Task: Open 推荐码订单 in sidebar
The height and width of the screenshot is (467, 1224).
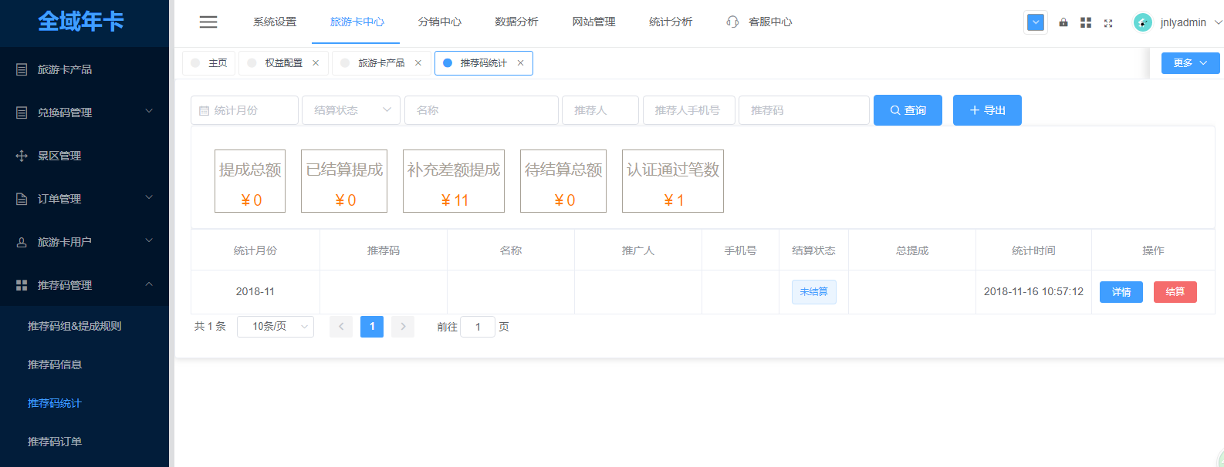Action: 55,442
